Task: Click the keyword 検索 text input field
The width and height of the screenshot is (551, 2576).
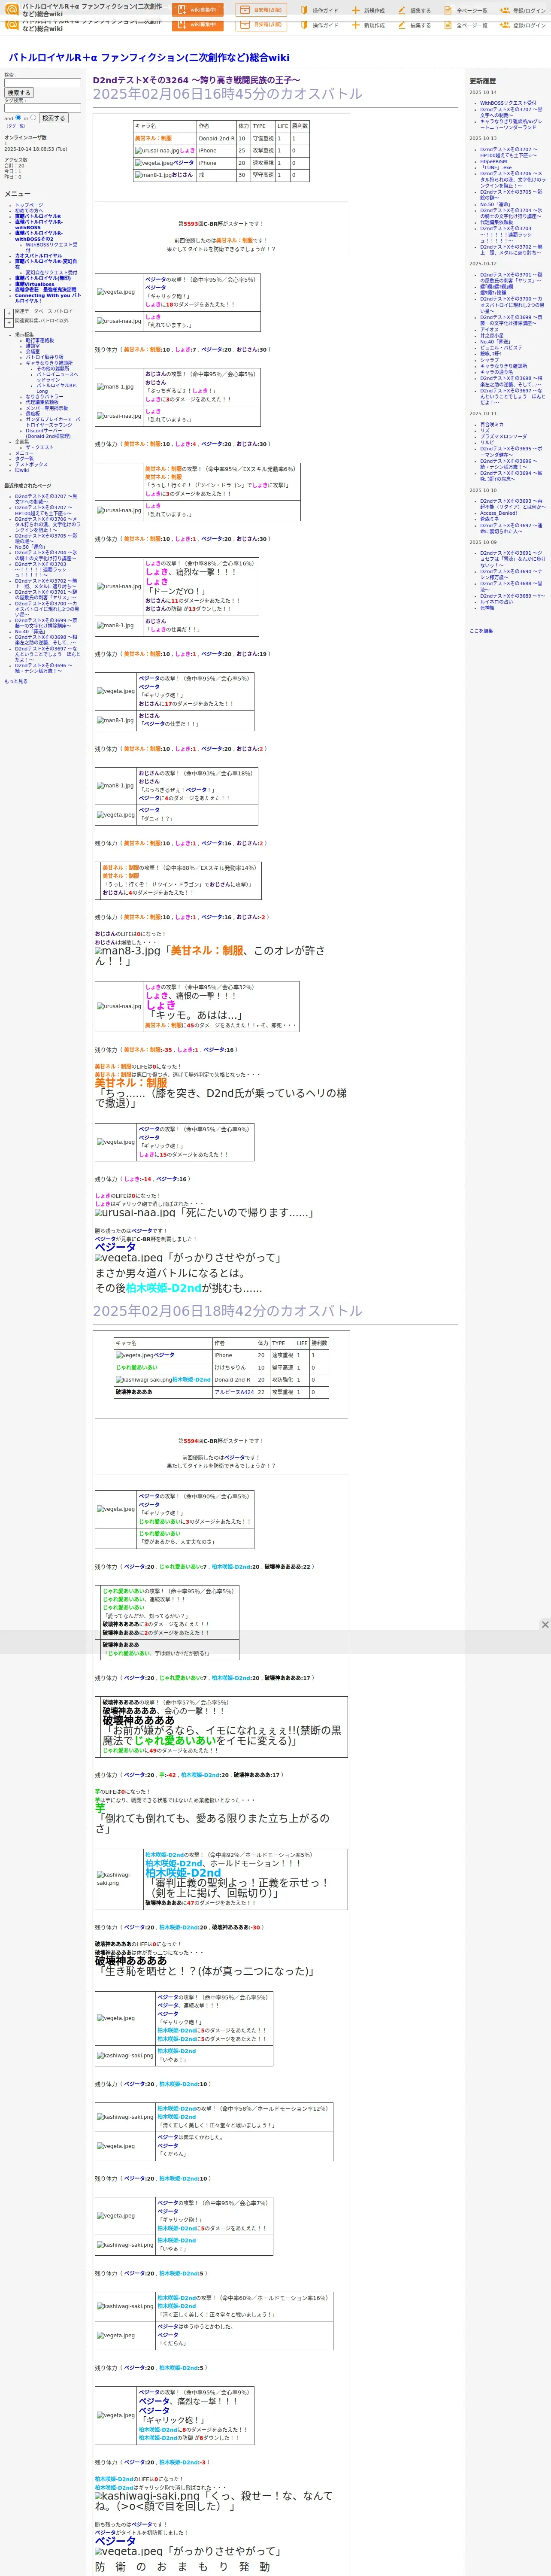Action: tap(43, 83)
